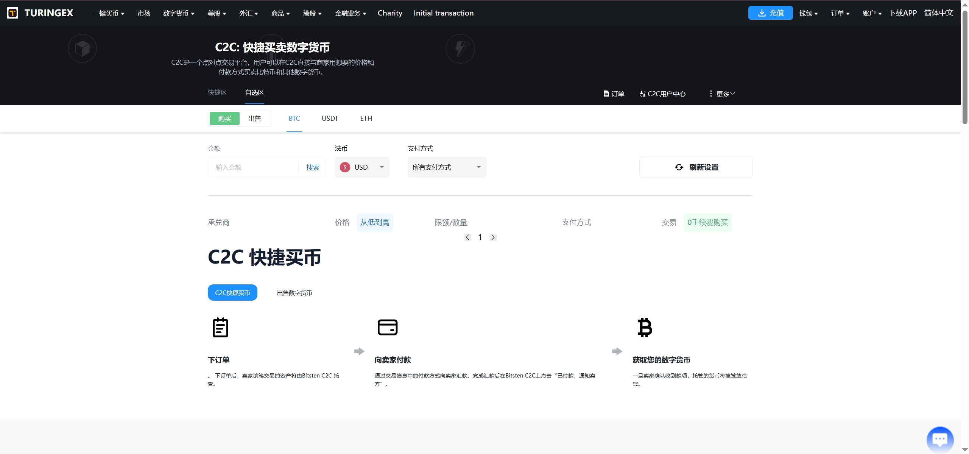Open 一键买币 dropdown menu

pos(109,13)
